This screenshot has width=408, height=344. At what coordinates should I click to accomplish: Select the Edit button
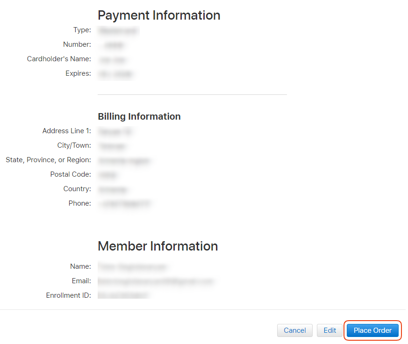(329, 330)
